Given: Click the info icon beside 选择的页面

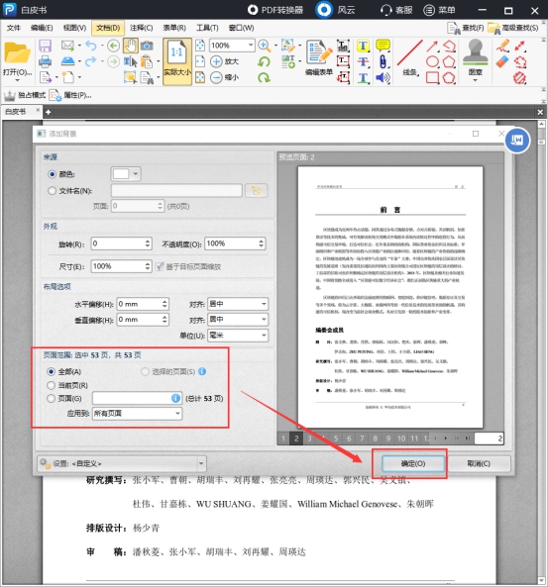Looking at the screenshot, I should click(202, 372).
